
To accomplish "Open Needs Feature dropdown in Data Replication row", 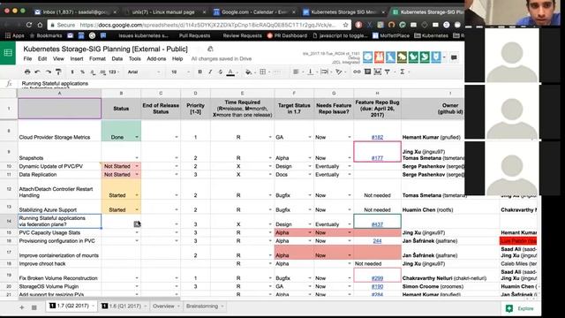I will 350,175.
